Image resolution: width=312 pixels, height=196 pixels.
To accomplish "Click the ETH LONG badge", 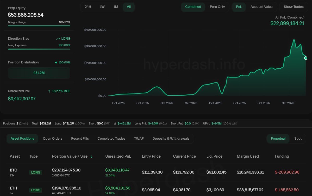I will pyautogui.click(x=36, y=190).
